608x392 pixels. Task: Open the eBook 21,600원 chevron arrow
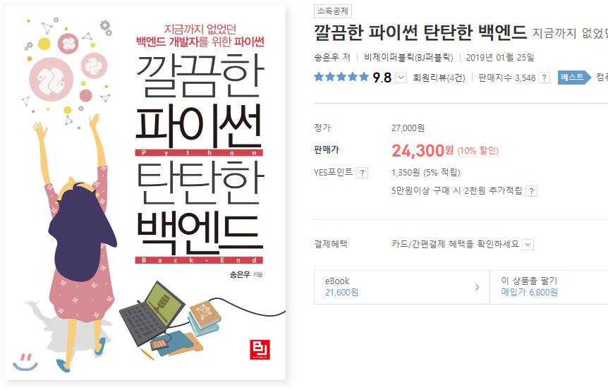478,288
